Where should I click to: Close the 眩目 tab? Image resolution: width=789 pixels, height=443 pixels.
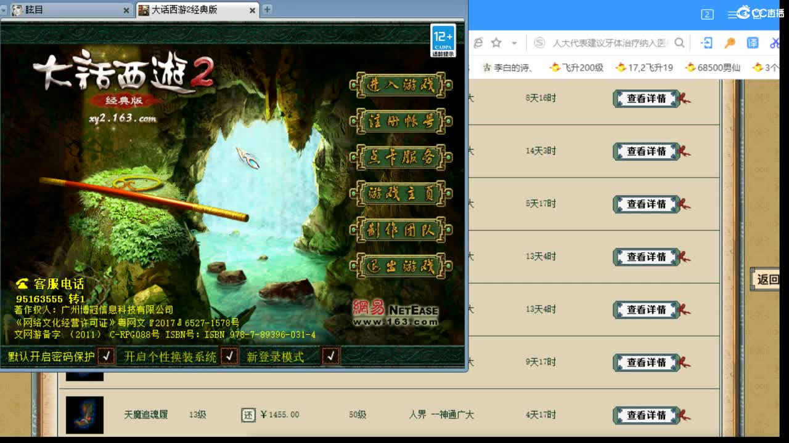pos(126,10)
